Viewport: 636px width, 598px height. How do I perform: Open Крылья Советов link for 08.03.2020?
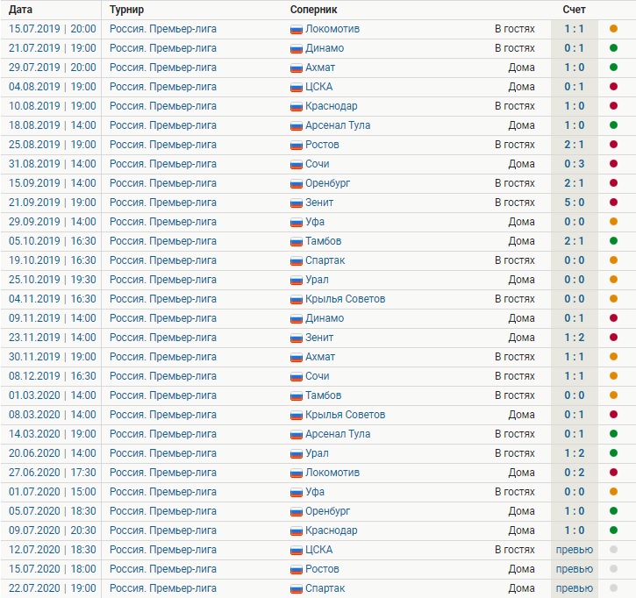[345, 415]
